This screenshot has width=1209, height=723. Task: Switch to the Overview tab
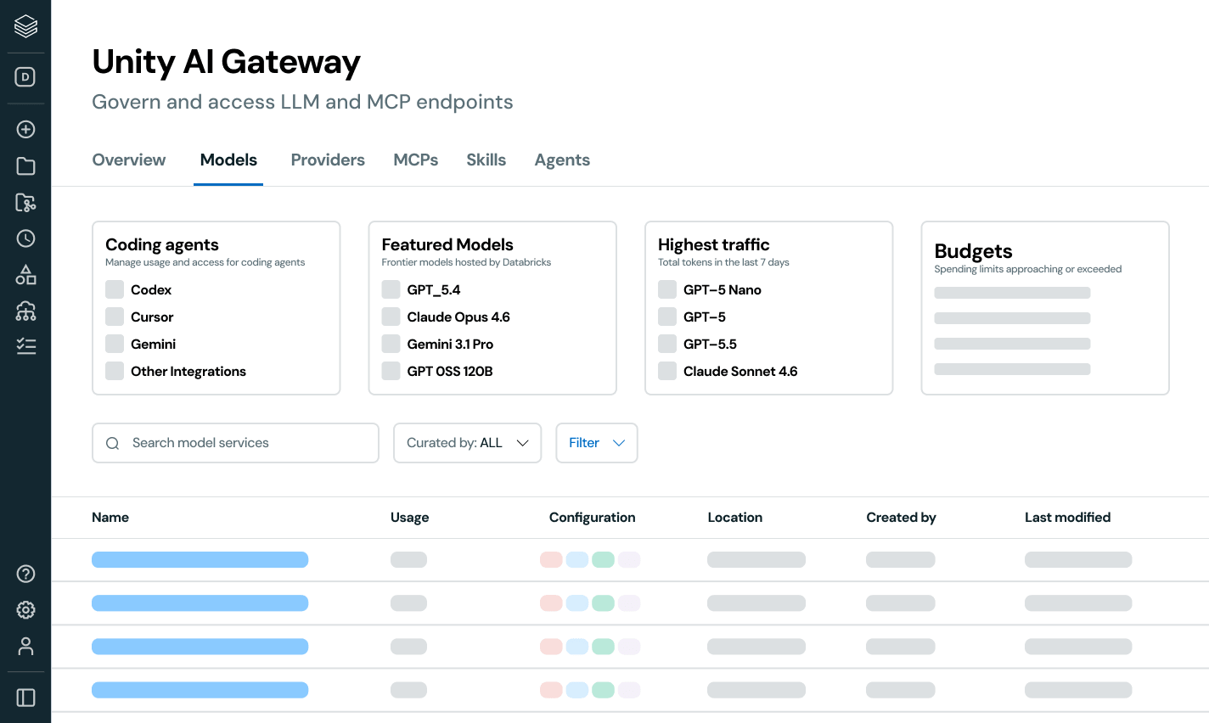tap(129, 160)
